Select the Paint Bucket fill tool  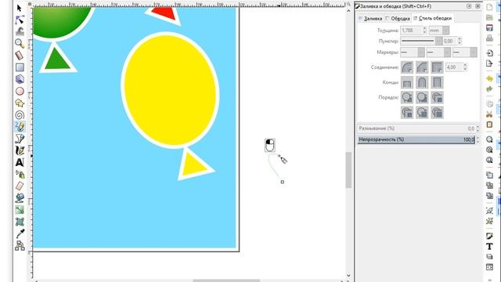point(20,197)
